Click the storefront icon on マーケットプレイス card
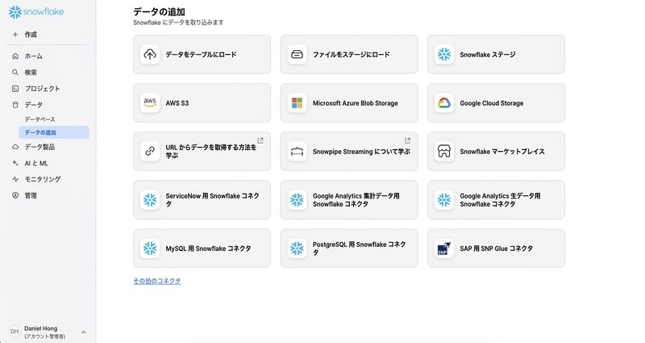Image resolution: width=645 pixels, height=343 pixels. point(444,152)
